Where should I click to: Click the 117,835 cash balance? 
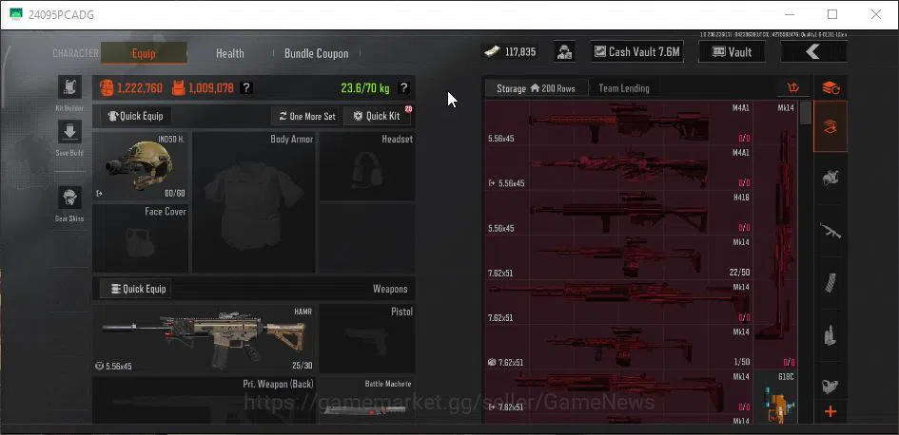(520, 52)
